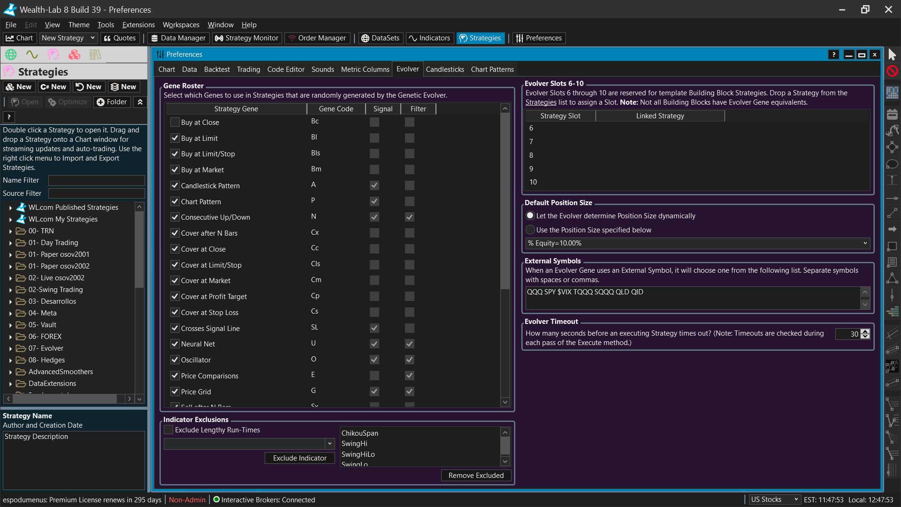Select Use the Position Size specified below

[x=530, y=230]
